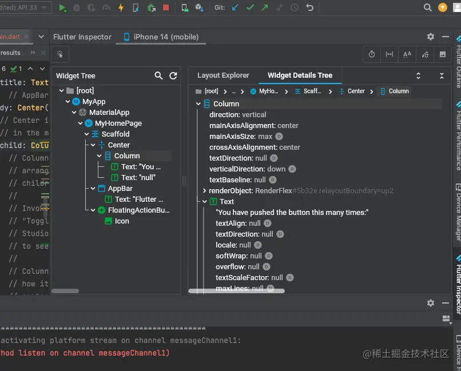
Task: Go to next highlighted error arrow
Action: point(42,69)
